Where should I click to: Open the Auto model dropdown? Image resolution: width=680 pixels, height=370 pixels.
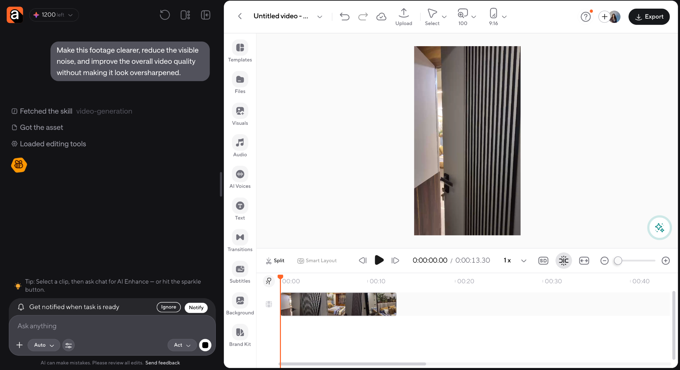pyautogui.click(x=44, y=345)
